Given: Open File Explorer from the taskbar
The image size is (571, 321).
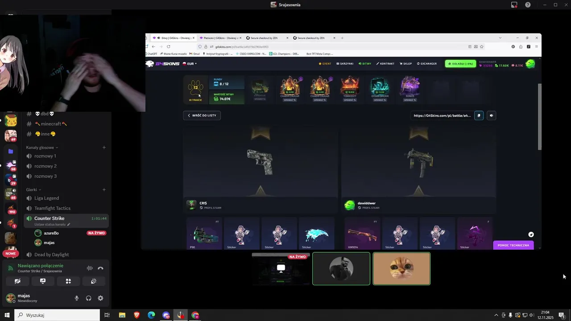Looking at the screenshot, I should 122,315.
